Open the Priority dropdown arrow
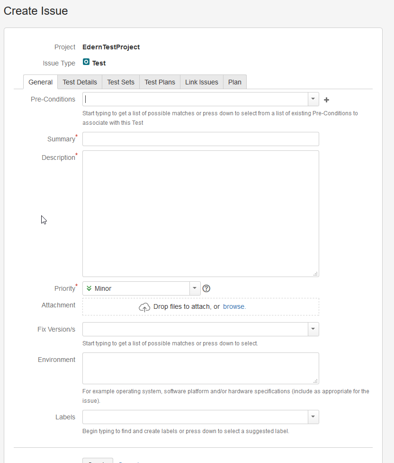Image resolution: width=394 pixels, height=463 pixels. [x=195, y=288]
